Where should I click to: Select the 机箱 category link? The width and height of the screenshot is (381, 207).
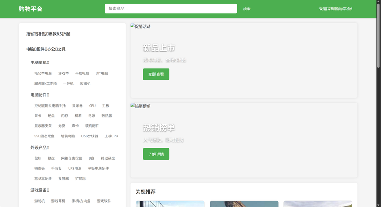click(x=78, y=116)
